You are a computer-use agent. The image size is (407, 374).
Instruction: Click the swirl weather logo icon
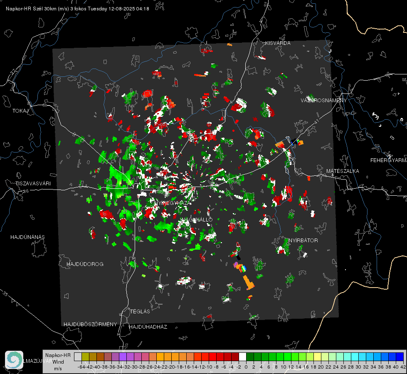tap(14, 360)
